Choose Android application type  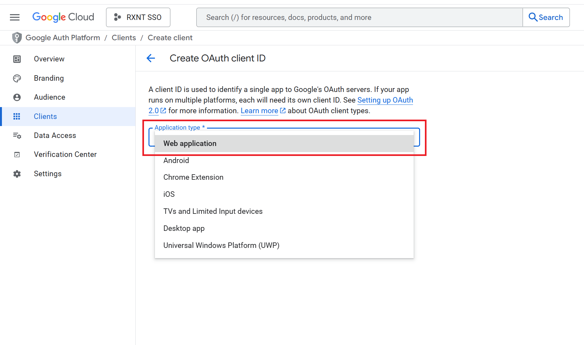pos(176,160)
